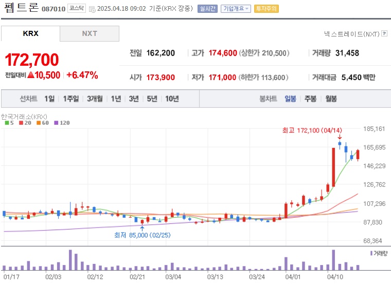This screenshot has height=285, width=391.
Task: Click the stock code 087010
Action: click(x=54, y=9)
